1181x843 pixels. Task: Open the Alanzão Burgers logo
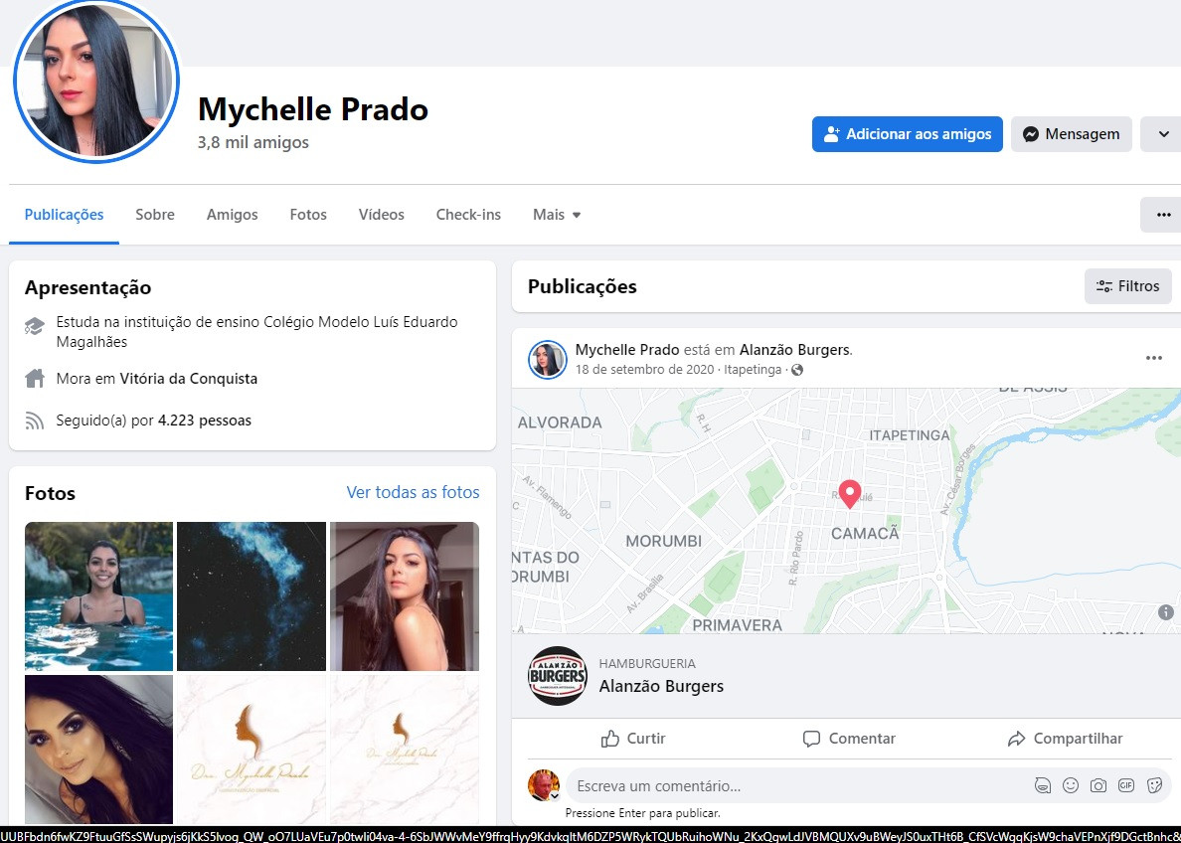coord(558,676)
